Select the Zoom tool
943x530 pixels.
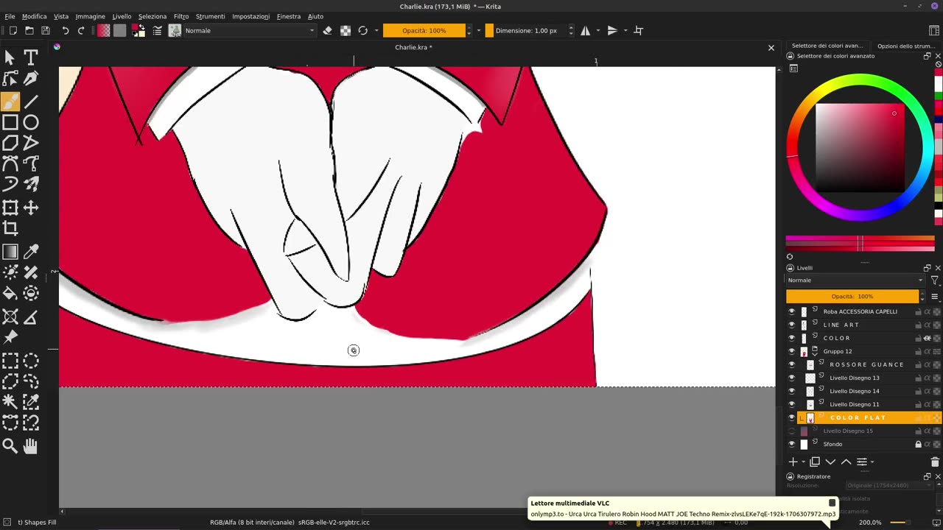pyautogui.click(x=10, y=446)
